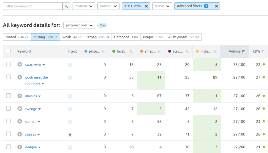Add starsaz keyword via plus icon

tap(20, 134)
